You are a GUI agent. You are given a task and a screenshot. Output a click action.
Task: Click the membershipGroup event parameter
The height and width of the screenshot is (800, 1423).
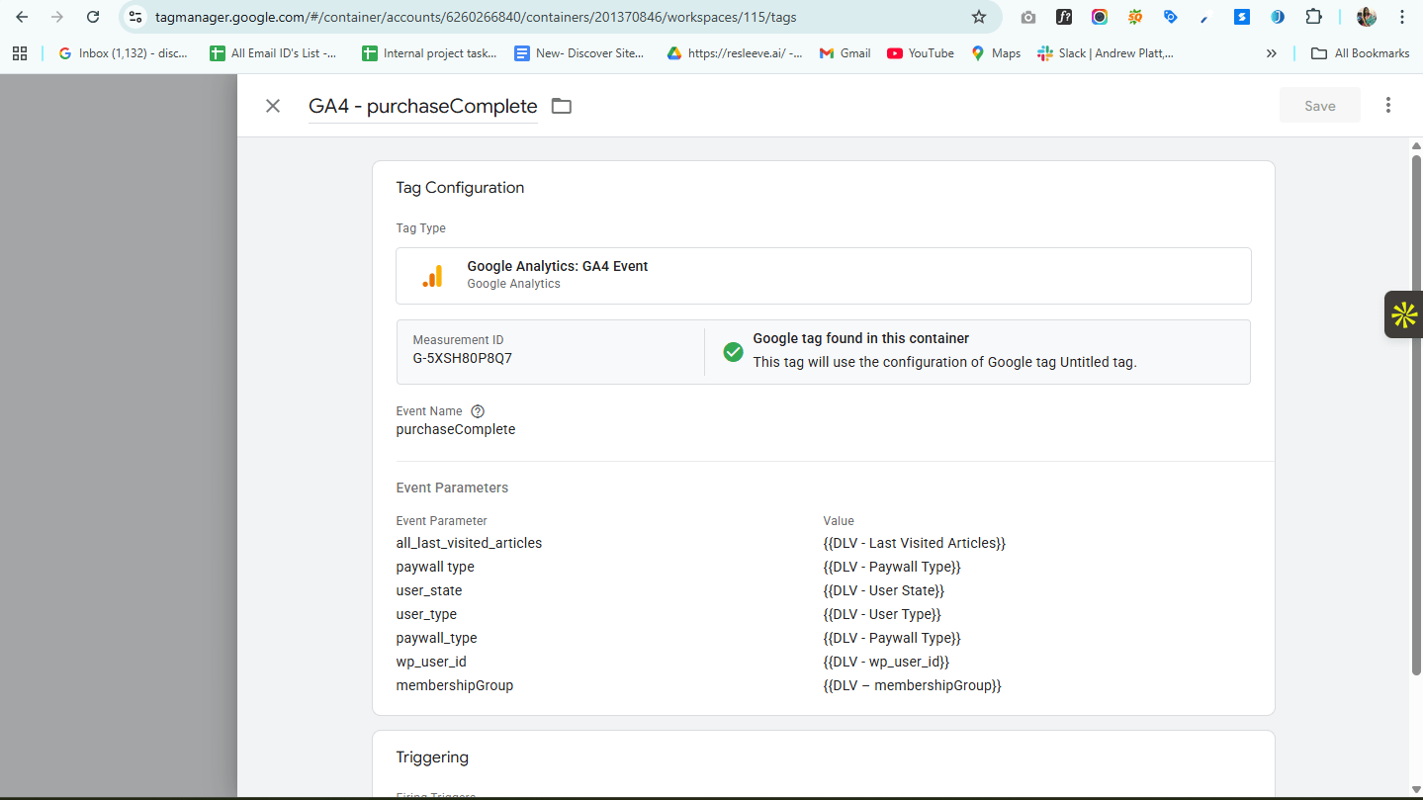tap(455, 685)
